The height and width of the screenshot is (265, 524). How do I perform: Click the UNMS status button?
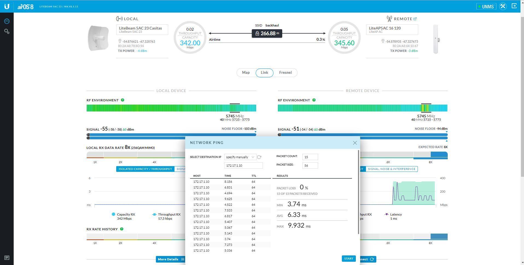(486, 6)
